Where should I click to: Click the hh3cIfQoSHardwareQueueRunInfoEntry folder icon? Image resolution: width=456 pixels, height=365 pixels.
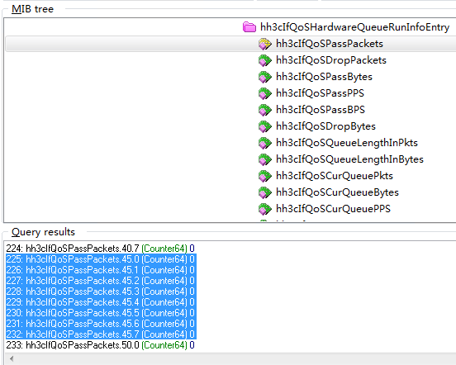249,27
